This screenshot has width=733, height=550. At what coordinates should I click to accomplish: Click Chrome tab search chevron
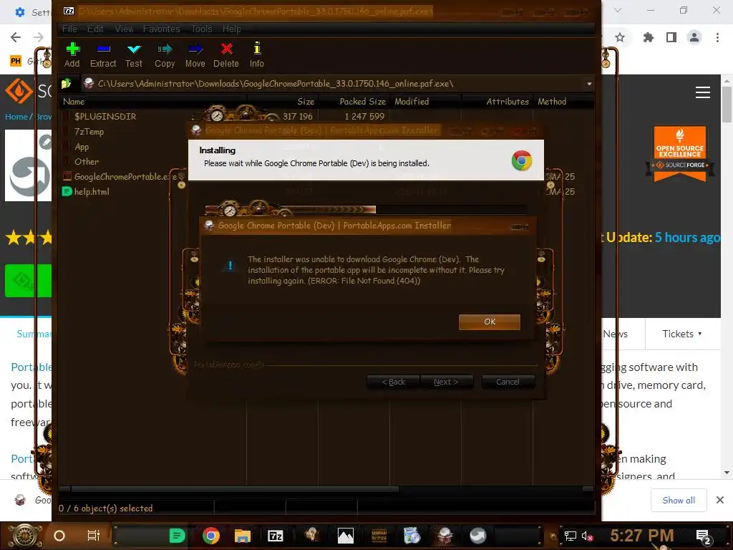tap(618, 10)
